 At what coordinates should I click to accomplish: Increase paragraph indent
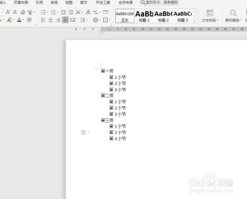[71, 12]
